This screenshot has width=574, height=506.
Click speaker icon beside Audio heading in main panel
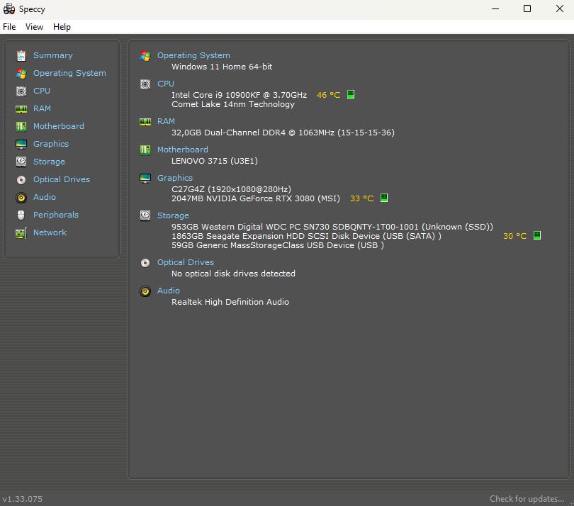tap(145, 291)
